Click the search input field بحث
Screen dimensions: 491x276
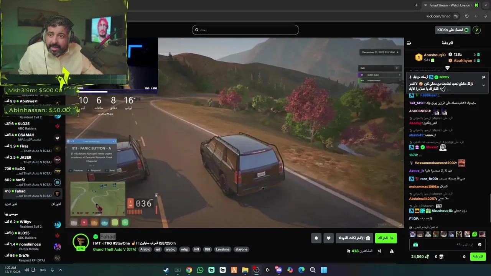point(245,30)
